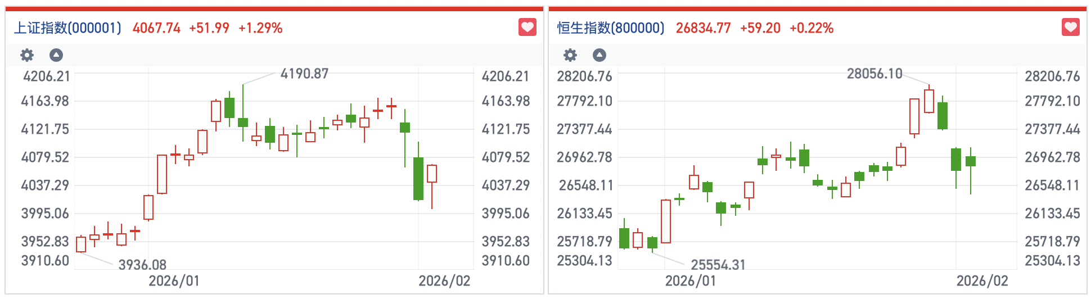Collapse the 恒生指数 chart with the up-arrow icon
Screen dimensions: 1091x299
tap(599, 55)
